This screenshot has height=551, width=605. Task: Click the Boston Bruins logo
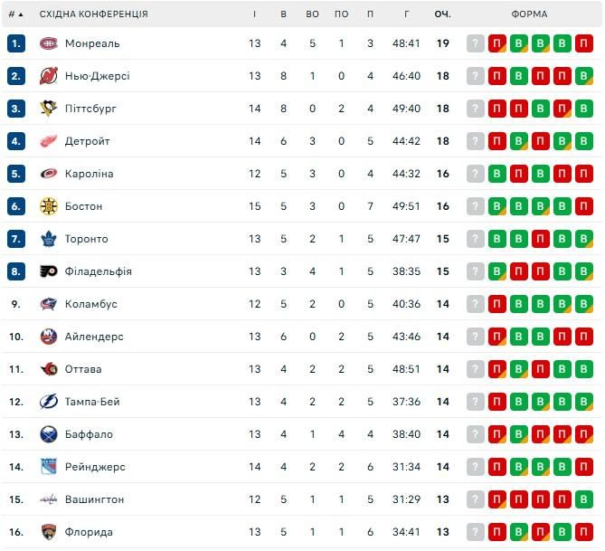49,206
